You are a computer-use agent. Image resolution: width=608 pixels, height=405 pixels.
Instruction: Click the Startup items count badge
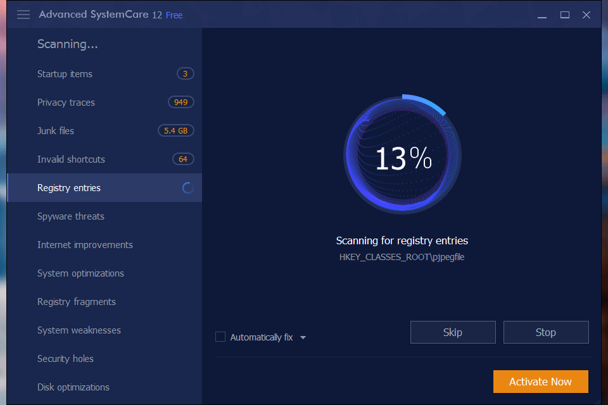[x=185, y=73]
